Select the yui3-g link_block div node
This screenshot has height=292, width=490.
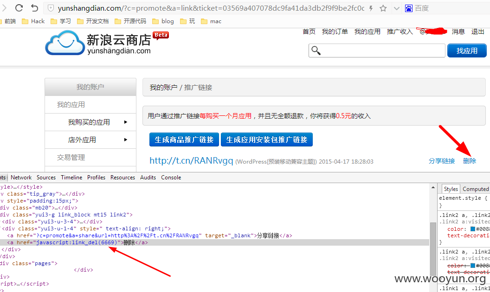(66, 215)
